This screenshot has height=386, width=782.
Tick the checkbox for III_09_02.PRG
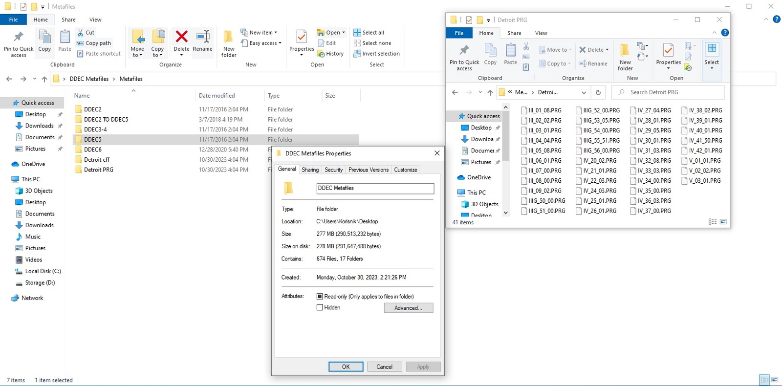524,191
